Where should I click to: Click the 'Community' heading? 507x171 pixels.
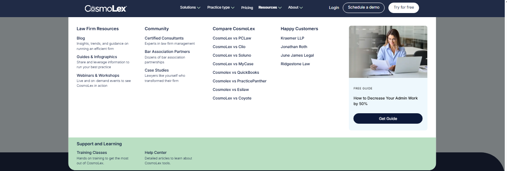pos(157,29)
